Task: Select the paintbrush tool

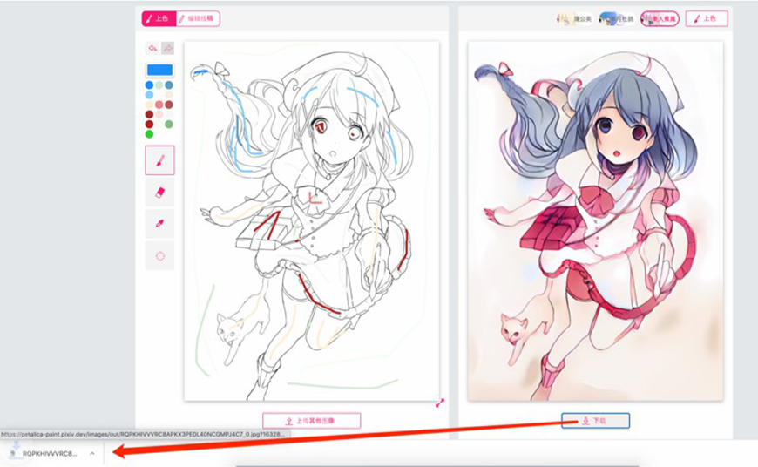Action: (159, 160)
